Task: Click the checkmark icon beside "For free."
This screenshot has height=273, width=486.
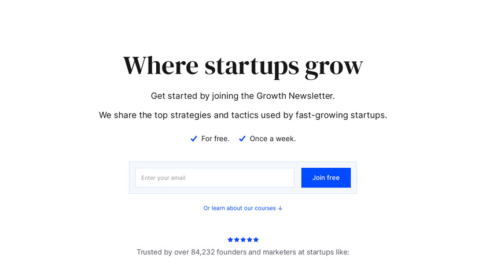Action: click(194, 139)
